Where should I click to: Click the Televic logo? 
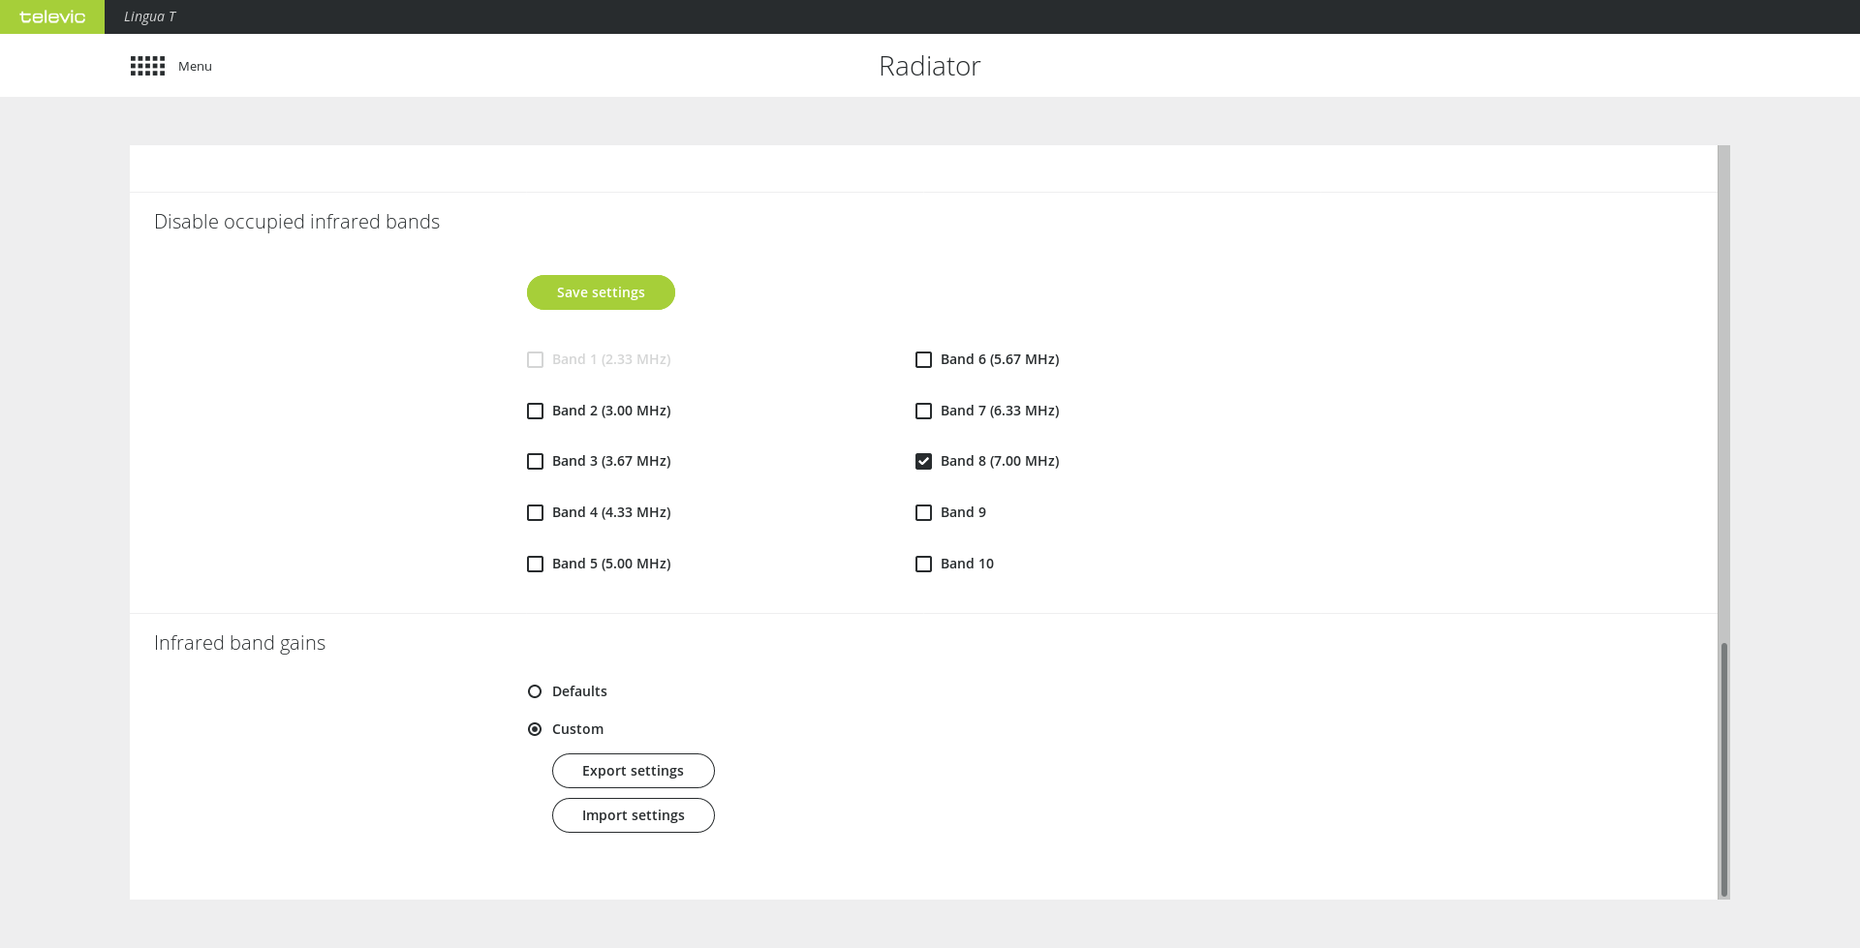[x=52, y=17]
